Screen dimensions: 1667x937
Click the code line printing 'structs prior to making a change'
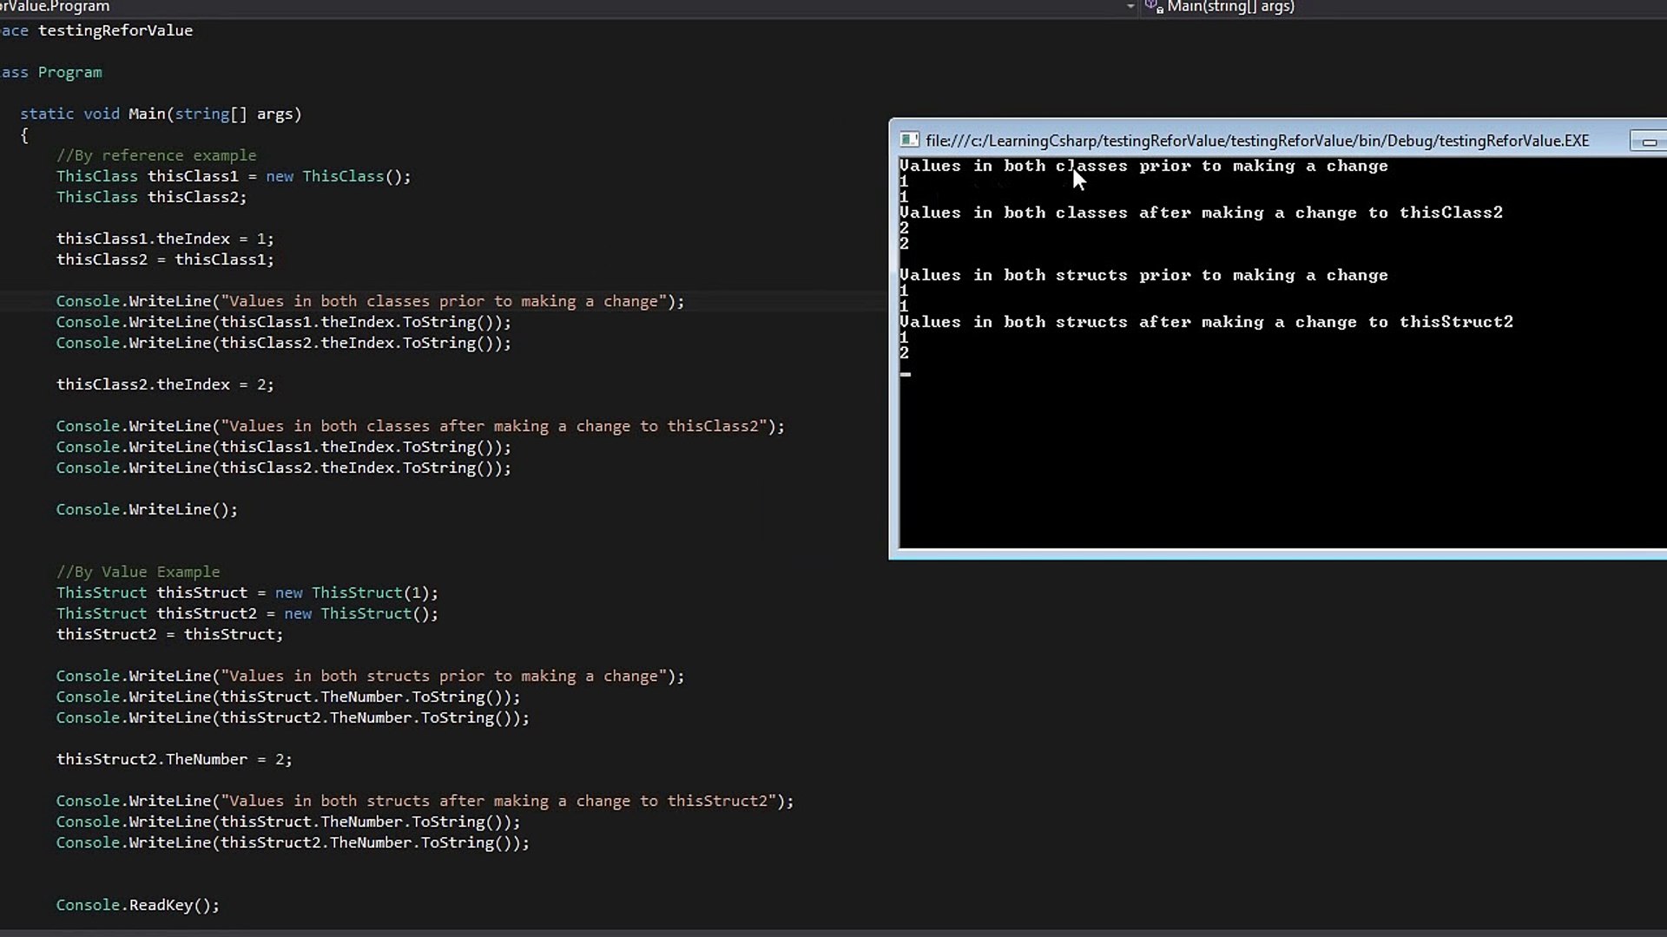[371, 676]
